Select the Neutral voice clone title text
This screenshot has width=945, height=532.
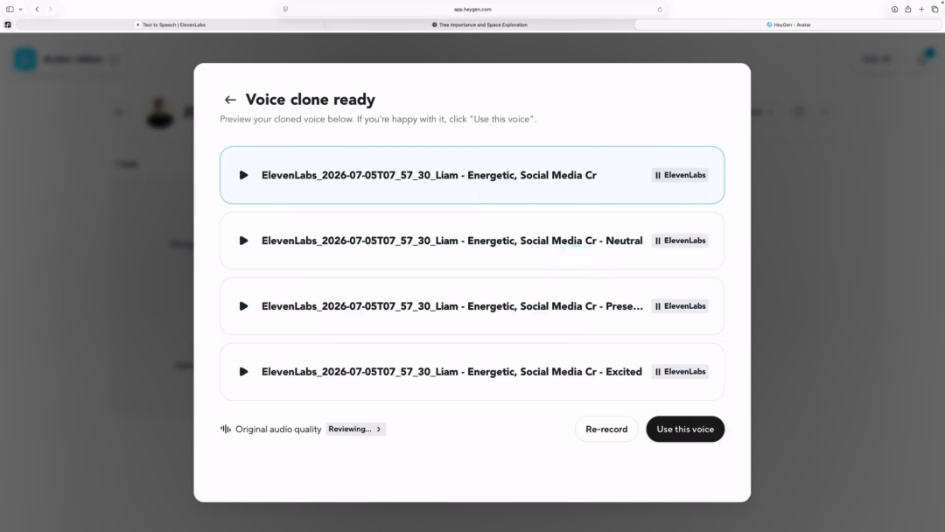(452, 241)
